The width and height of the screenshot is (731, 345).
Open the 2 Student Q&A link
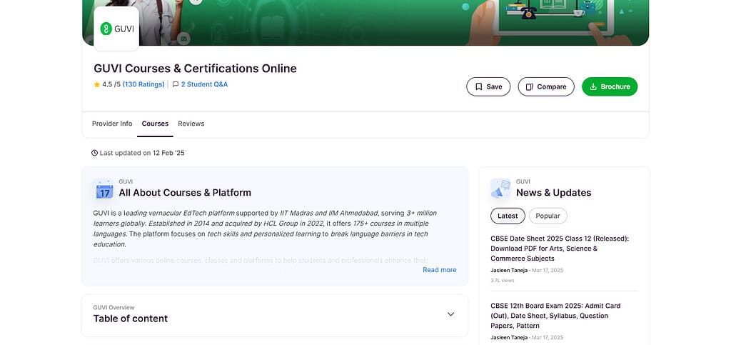[x=204, y=84]
